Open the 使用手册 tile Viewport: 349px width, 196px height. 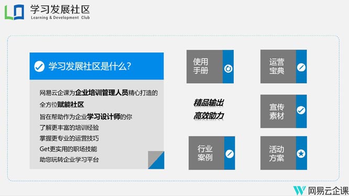(x=210, y=66)
